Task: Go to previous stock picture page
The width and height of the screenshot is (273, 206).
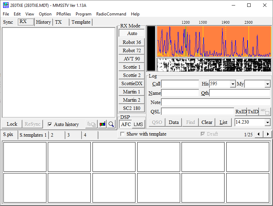Action: 259,134
